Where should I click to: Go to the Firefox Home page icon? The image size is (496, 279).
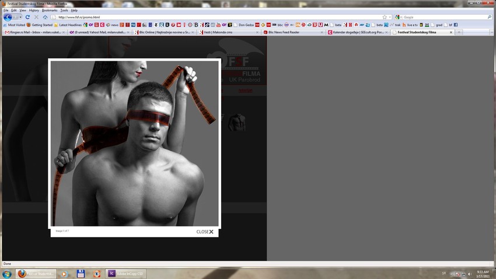click(45, 18)
